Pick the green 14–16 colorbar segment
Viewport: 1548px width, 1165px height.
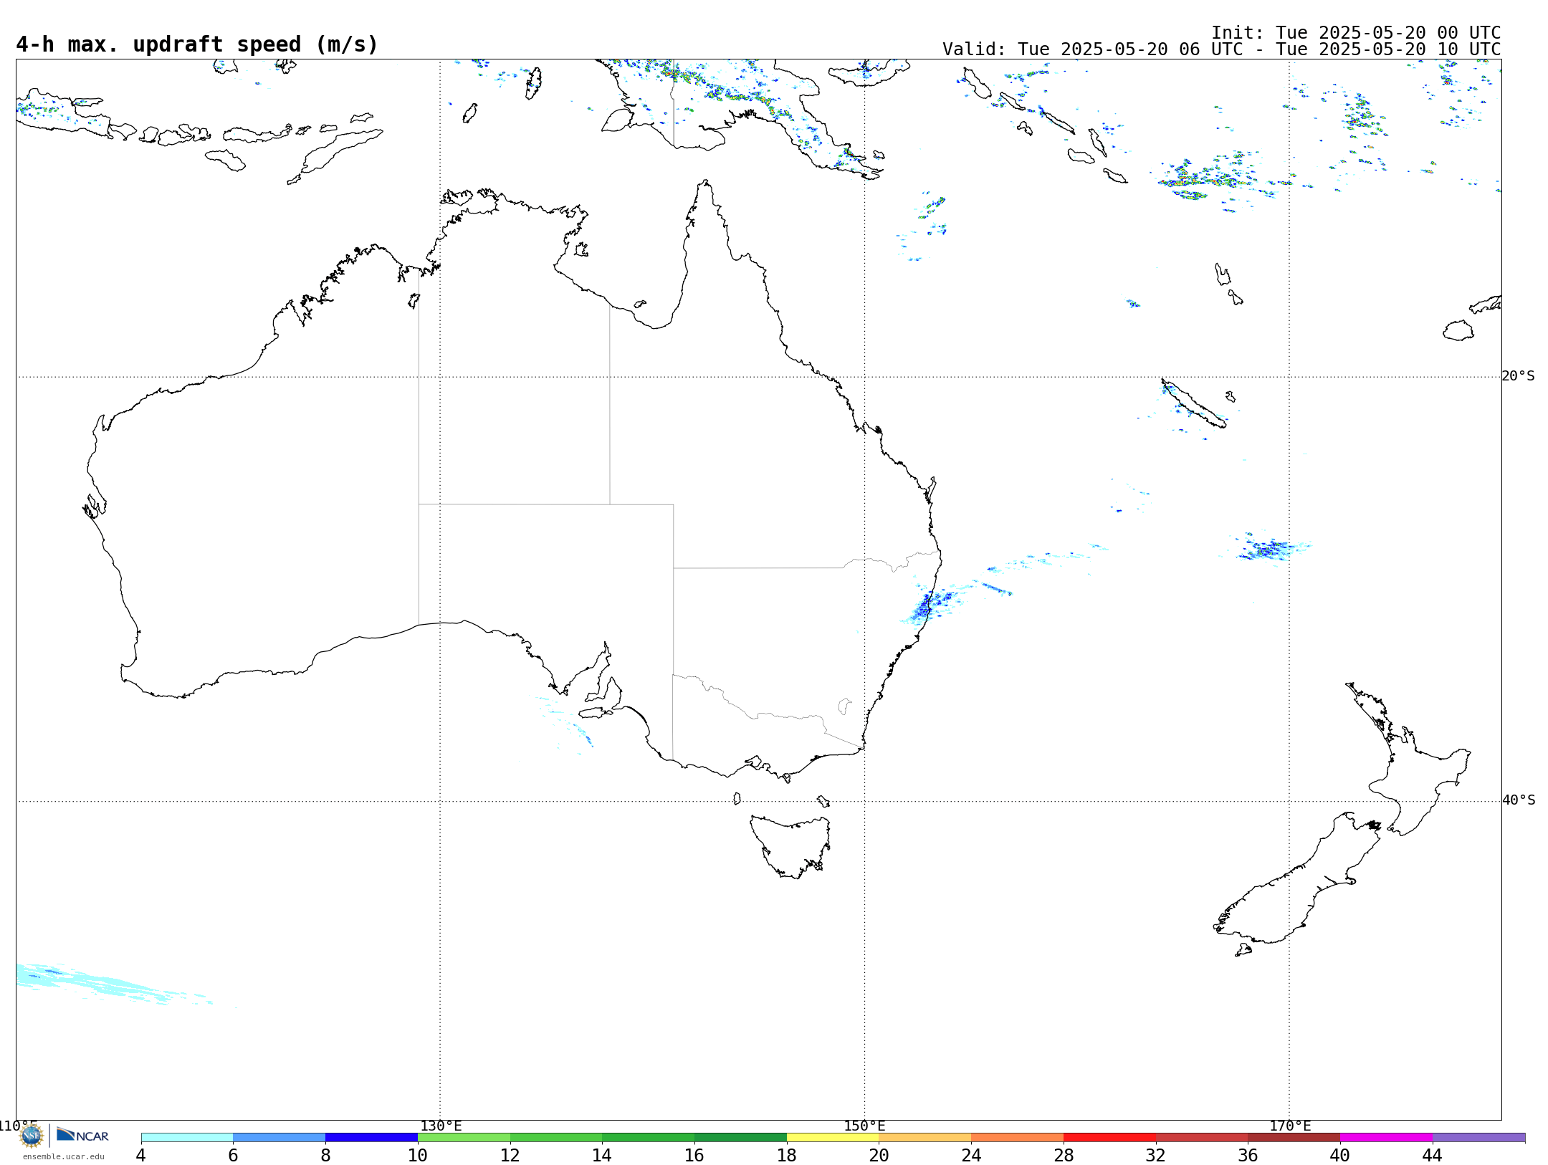pos(648,1138)
